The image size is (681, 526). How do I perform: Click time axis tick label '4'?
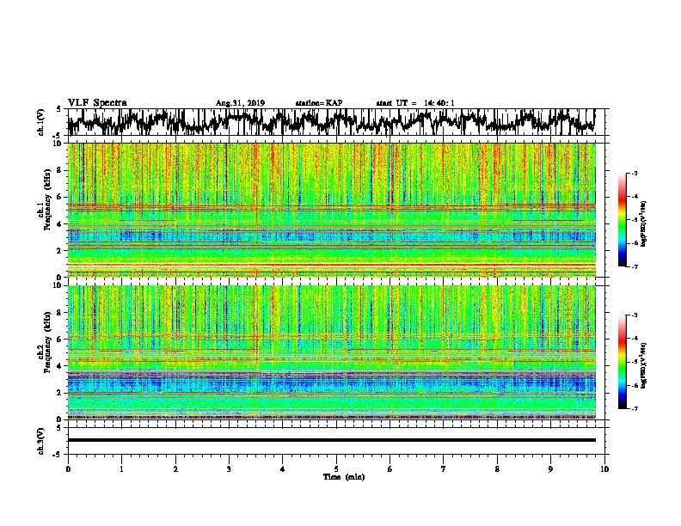pyautogui.click(x=283, y=469)
